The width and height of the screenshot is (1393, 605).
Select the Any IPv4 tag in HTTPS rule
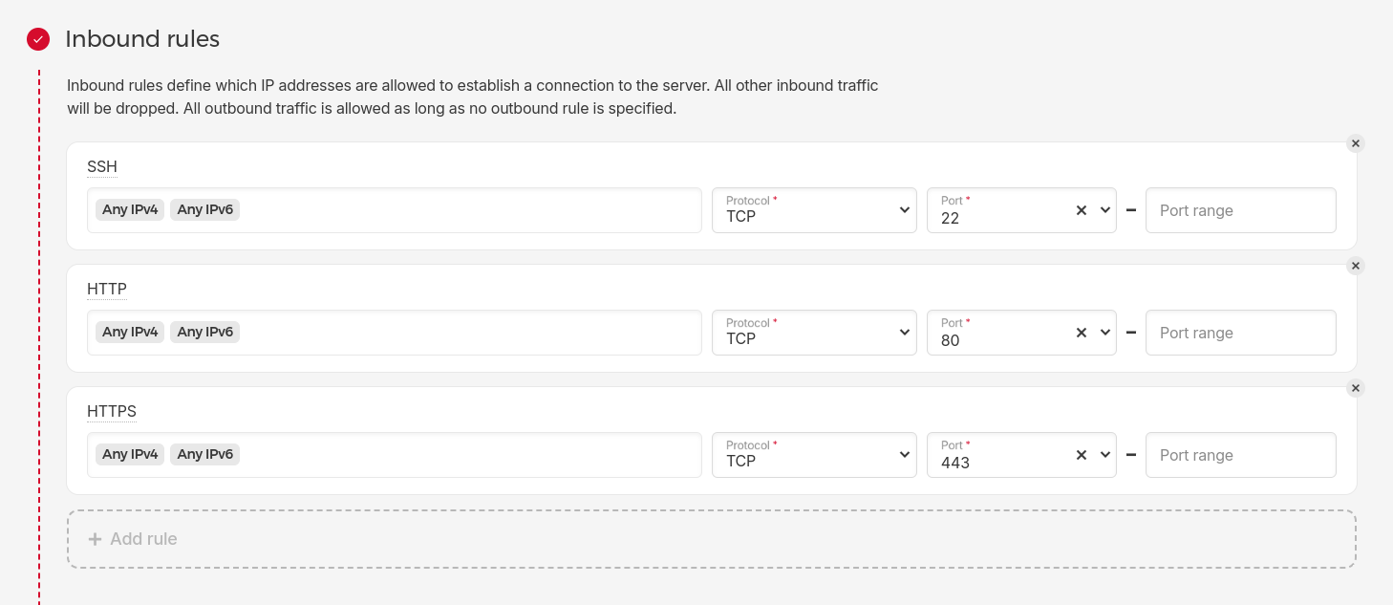click(x=130, y=454)
